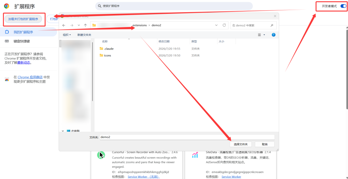The height and width of the screenshot is (179, 348).
Task: Select the icons folder name
Action: [x=107, y=55]
